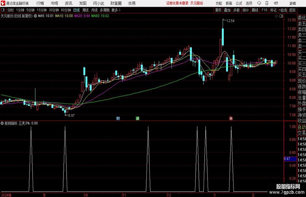Viewport: 306px width, 197px height.
Task: Open the 股朋指标 sub-chart dropdown arrow
Action: coord(2,123)
